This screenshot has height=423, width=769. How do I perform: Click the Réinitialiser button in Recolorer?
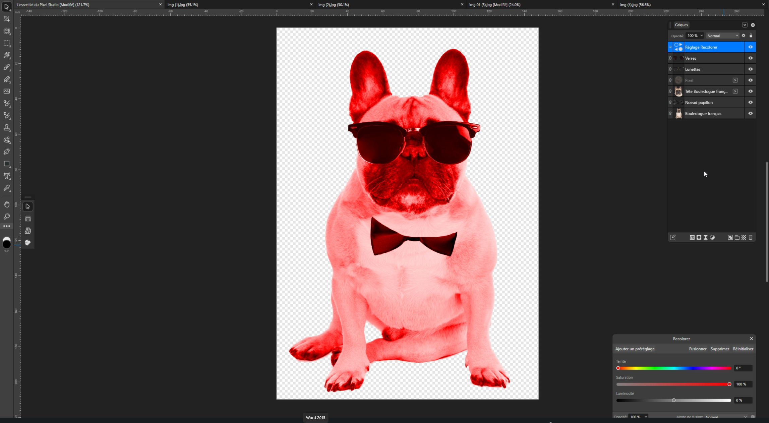click(x=743, y=349)
